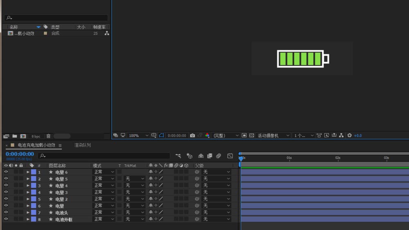409x230 pixels.
Task: Enable the motion blur icon in timeline
Action: [218, 156]
